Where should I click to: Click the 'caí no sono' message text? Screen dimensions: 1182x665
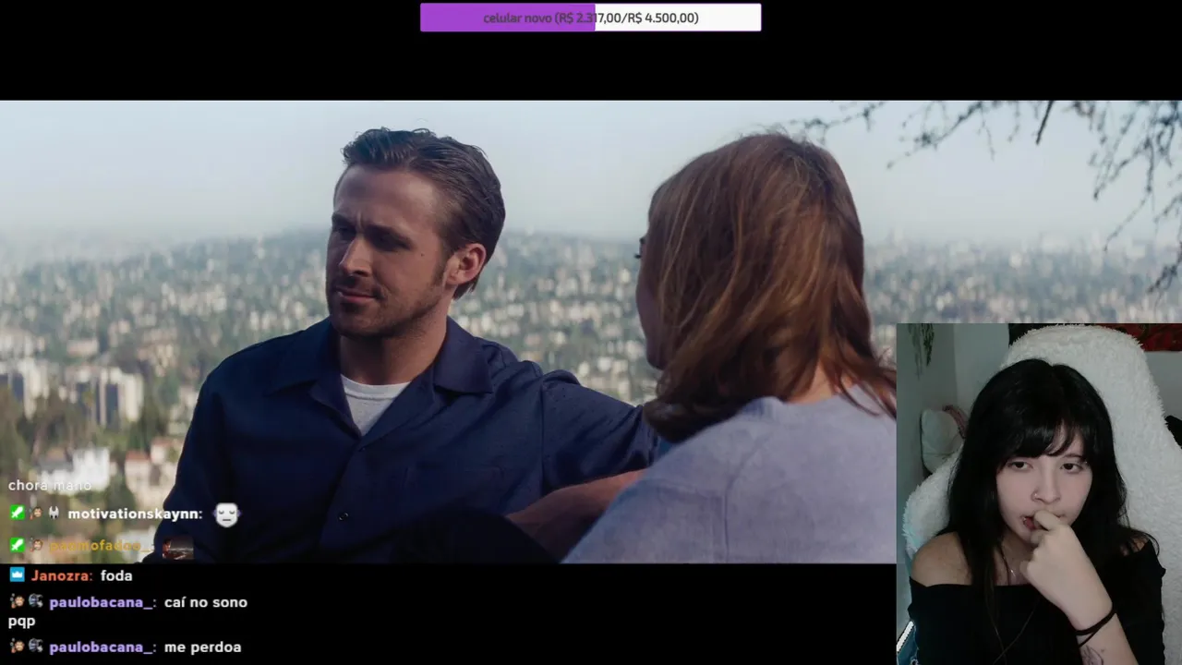click(x=205, y=602)
